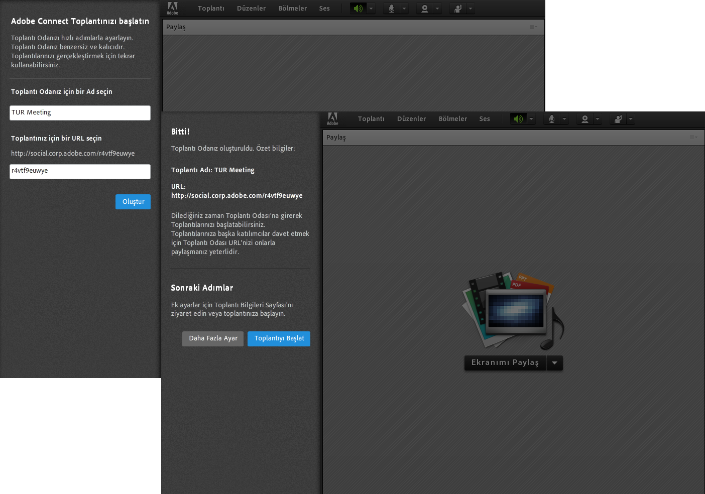
Task: Expand microphone options arrow in the Bitti! window
Action: [x=564, y=119]
